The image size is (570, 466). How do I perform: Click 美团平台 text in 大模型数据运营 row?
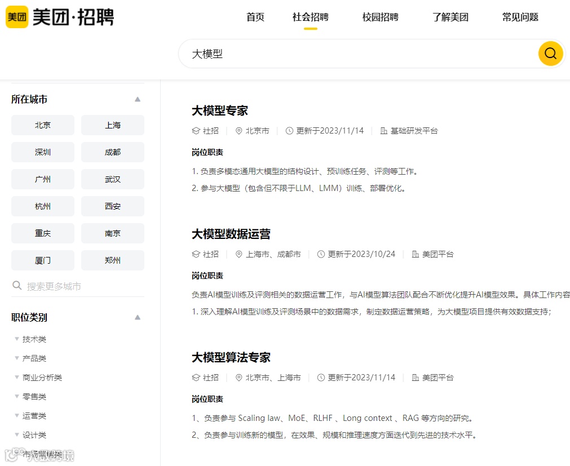point(438,254)
